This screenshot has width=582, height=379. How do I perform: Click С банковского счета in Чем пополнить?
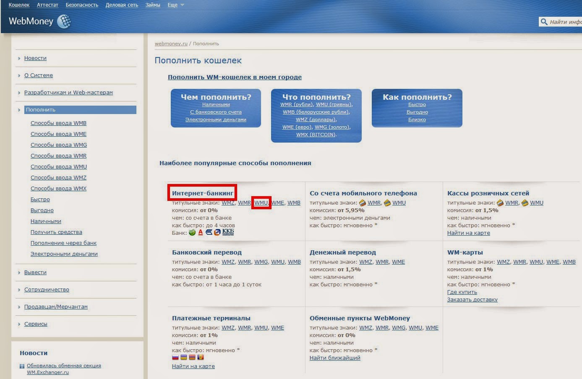click(x=216, y=112)
